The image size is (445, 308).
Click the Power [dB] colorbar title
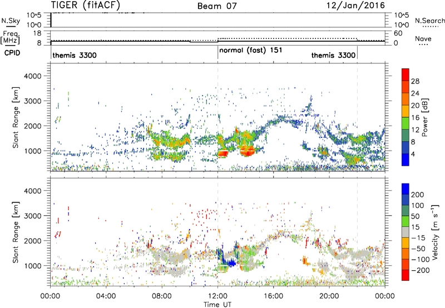coord(424,117)
